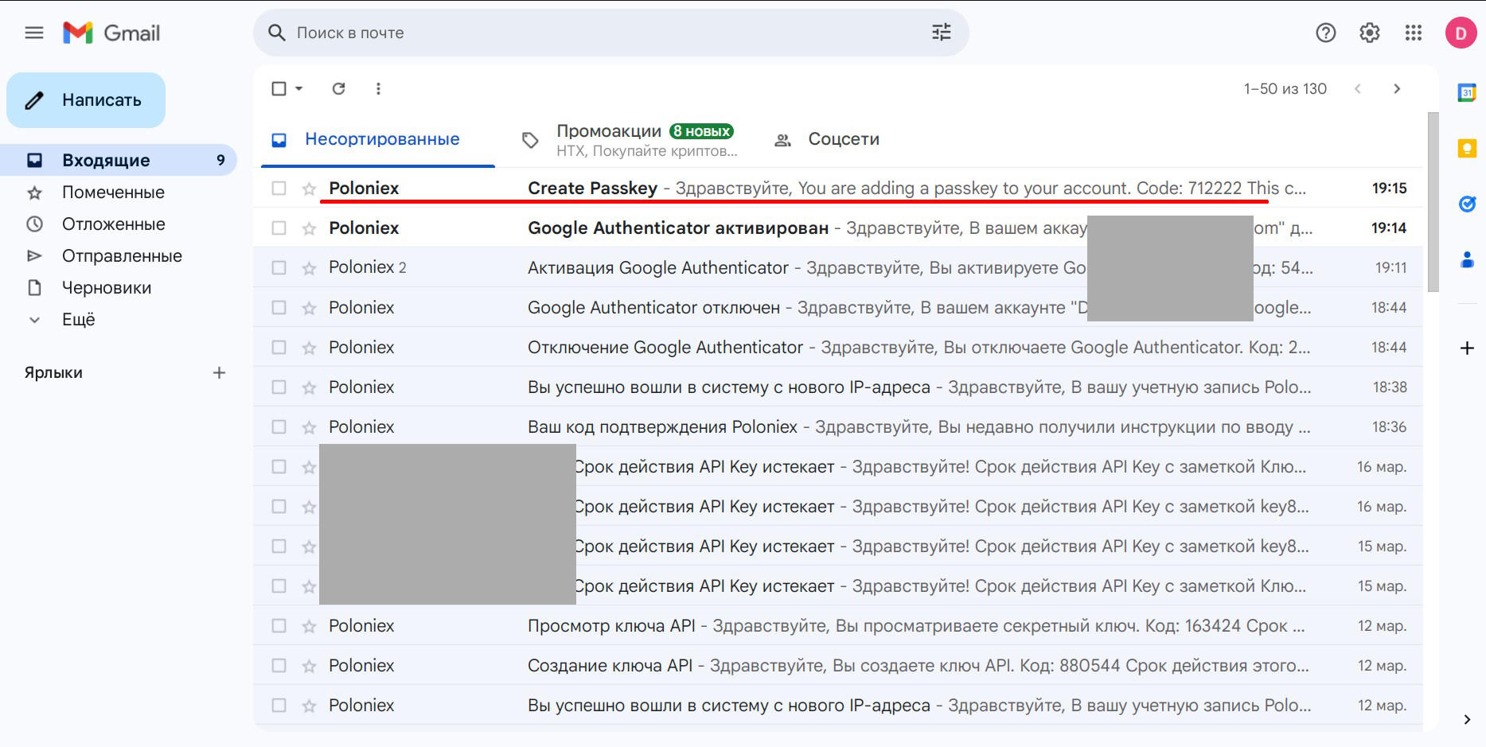Get add-ons via plus icon

(1467, 348)
